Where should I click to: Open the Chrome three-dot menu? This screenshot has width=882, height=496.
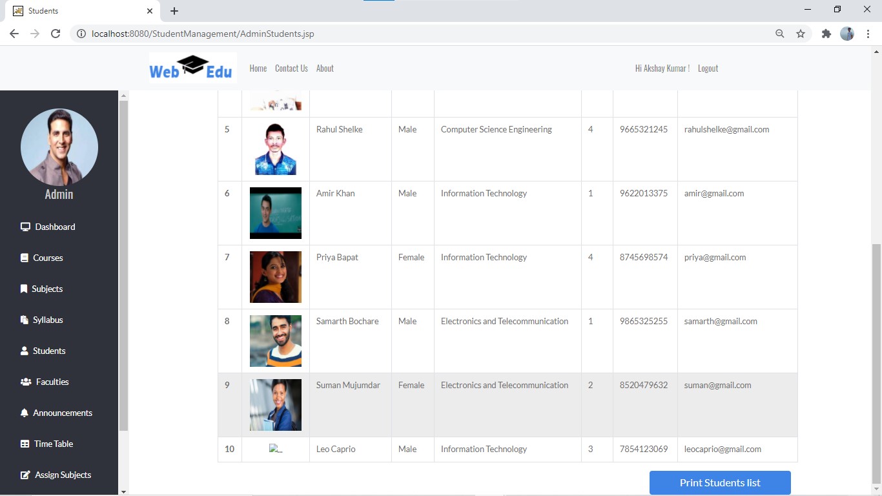tap(868, 33)
